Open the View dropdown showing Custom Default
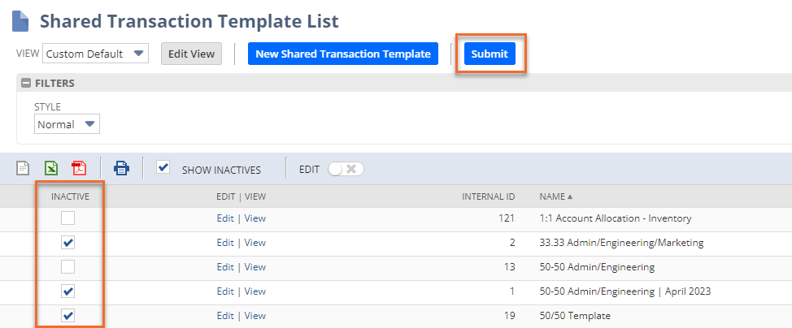 coord(95,54)
